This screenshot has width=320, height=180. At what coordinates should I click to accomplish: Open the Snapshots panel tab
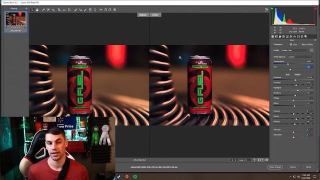[305, 36]
